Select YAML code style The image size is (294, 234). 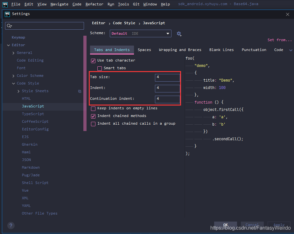26,206
